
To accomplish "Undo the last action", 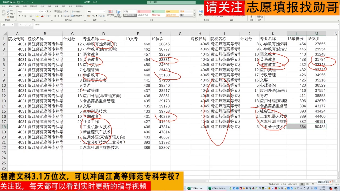I will click(x=22, y=2).
